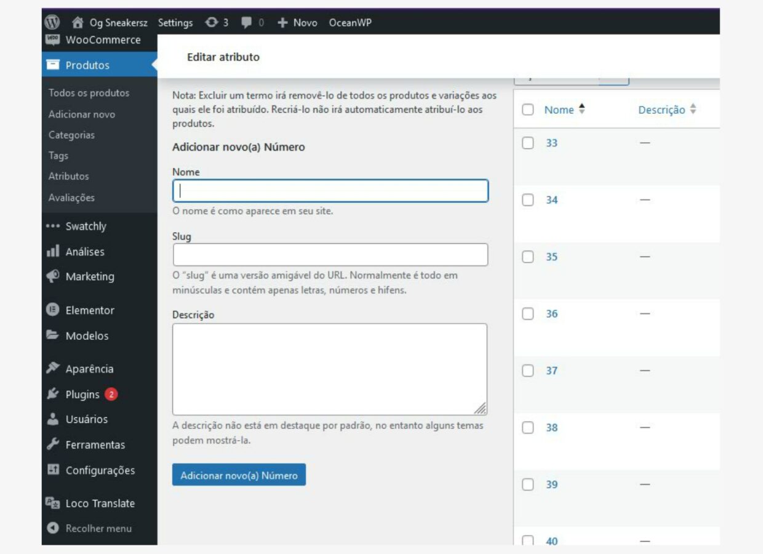The image size is (763, 554).
Task: Click the home icon beside Og Sneakersz
Action: (x=78, y=23)
